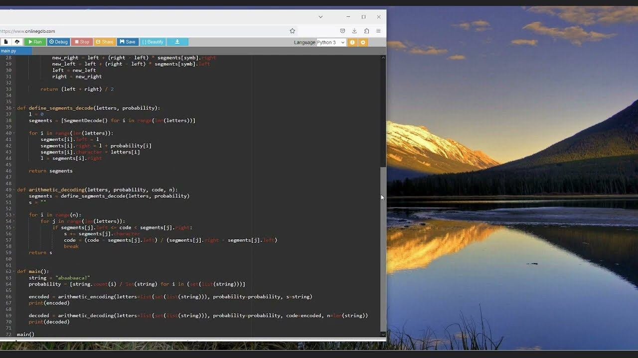Click line number 33 in the gutter

point(8,89)
